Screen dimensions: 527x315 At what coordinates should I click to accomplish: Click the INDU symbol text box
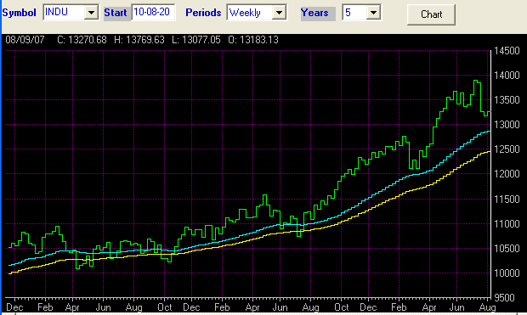click(64, 13)
